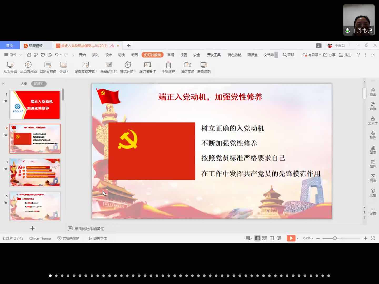Select slide 3 thumbnail in the panel
The height and width of the screenshot is (284, 379).
tap(35, 173)
